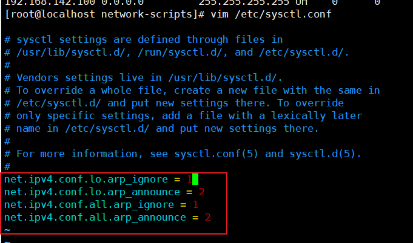Click the value 2 on all.arp_announce line

tap(208, 217)
